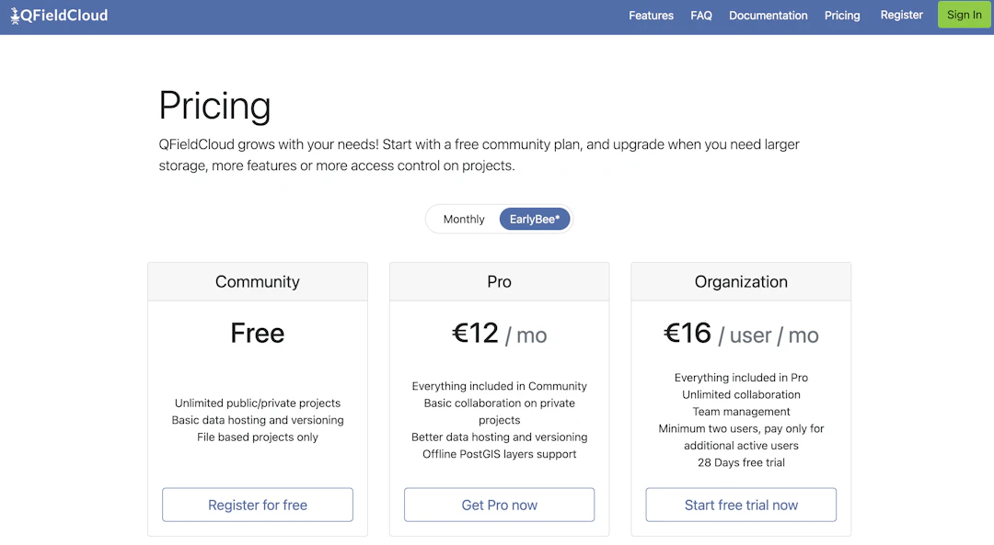This screenshot has height=545, width=994.
Task: Open the FAQ page link
Action: coord(701,16)
